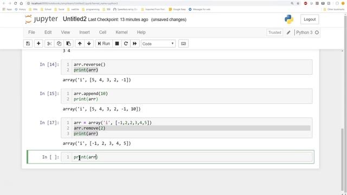Click output text array('i', [5, 4, 3, 2, -1, 10])
347x195 pixels.
pyautogui.click(x=101, y=109)
